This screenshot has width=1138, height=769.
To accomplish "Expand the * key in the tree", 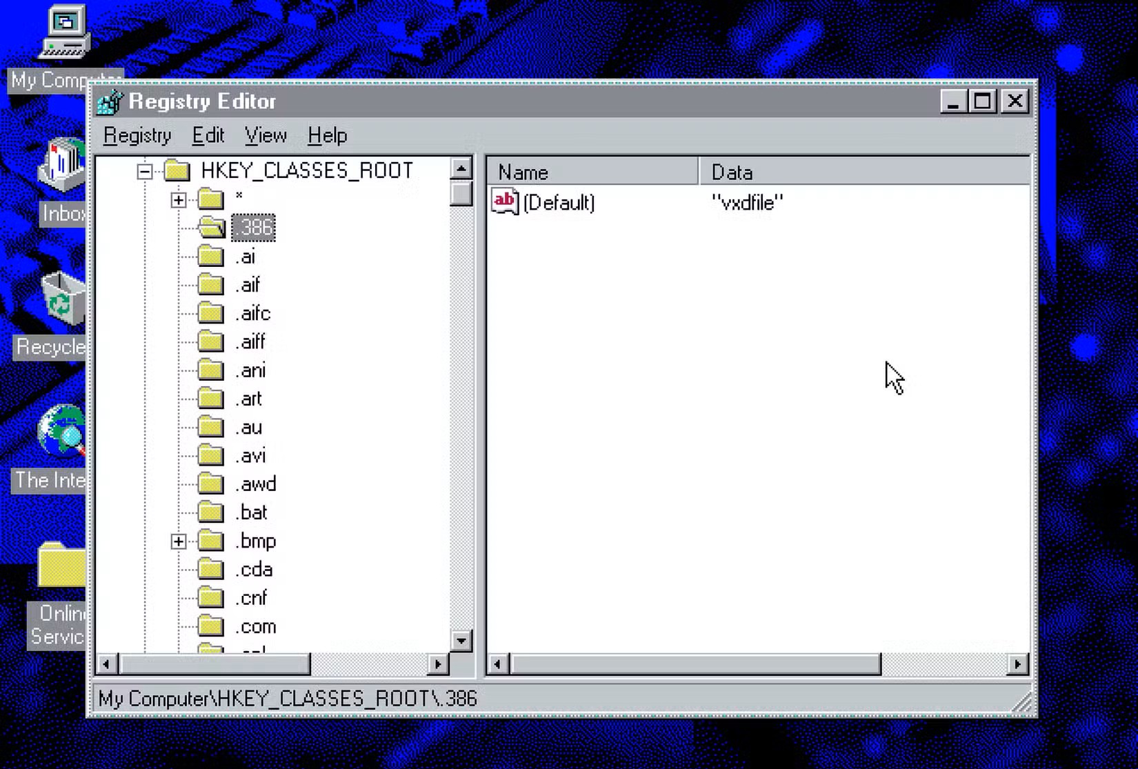I will pyautogui.click(x=177, y=199).
